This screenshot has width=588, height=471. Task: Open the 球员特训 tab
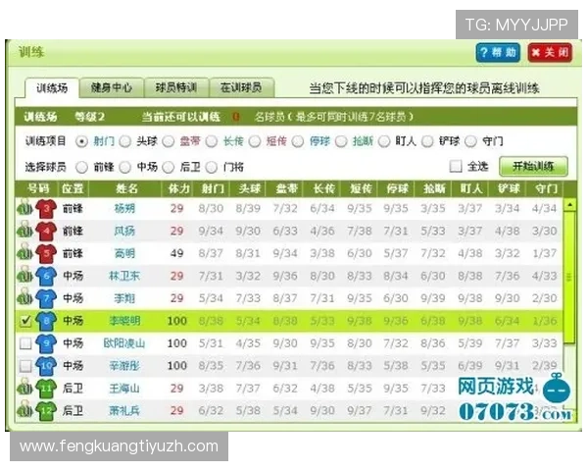pos(176,88)
